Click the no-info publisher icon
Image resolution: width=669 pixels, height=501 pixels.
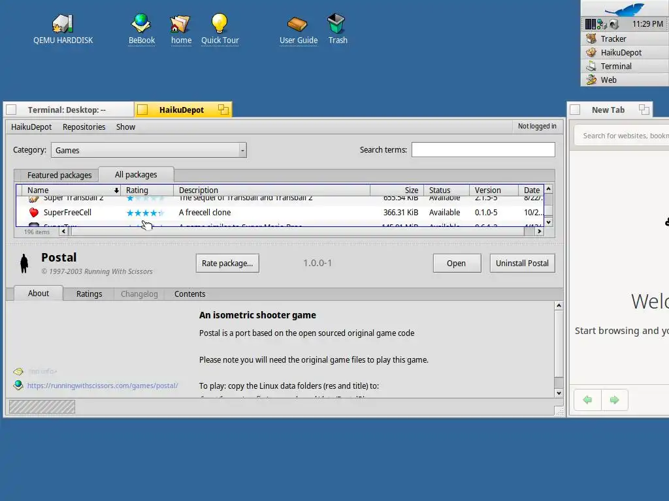[18, 371]
